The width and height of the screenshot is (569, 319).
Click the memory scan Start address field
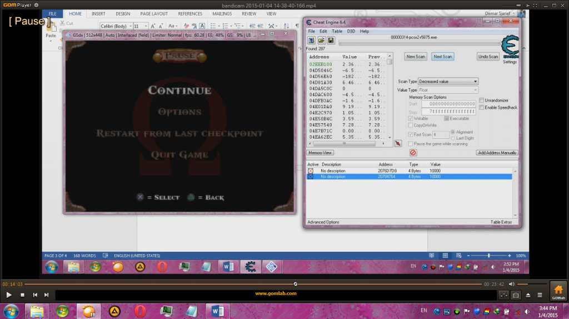point(448,104)
